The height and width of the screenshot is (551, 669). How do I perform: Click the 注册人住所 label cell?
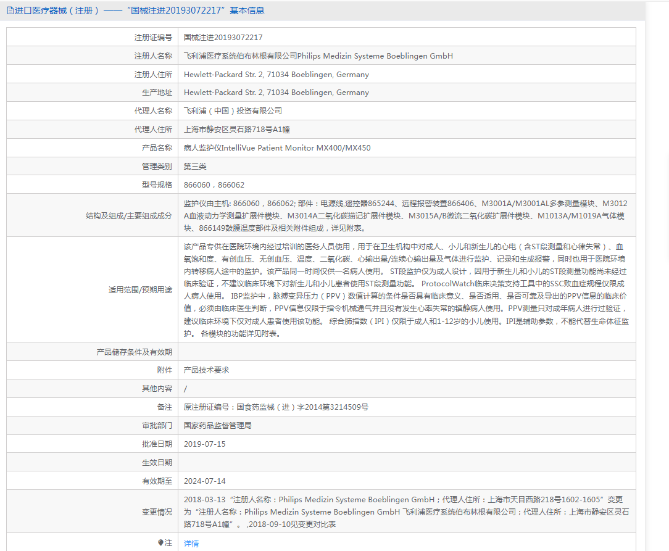[x=92, y=74]
